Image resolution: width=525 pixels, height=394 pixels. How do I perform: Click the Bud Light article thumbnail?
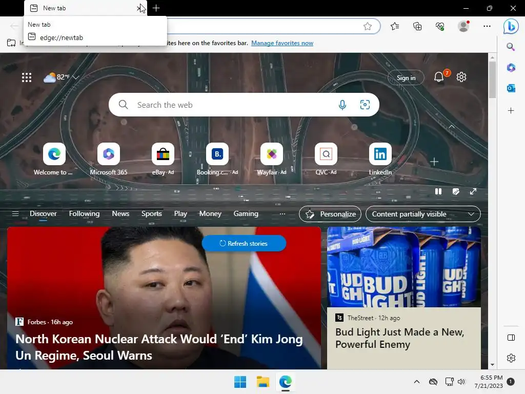point(404,267)
